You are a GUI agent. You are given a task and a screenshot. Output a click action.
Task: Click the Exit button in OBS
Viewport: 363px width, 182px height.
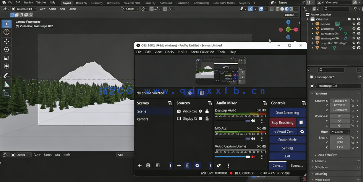click(x=288, y=156)
